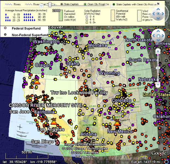The height and width of the screenshot is (164, 170).
Task: Click the zoom slider handle
Action: [158, 68]
